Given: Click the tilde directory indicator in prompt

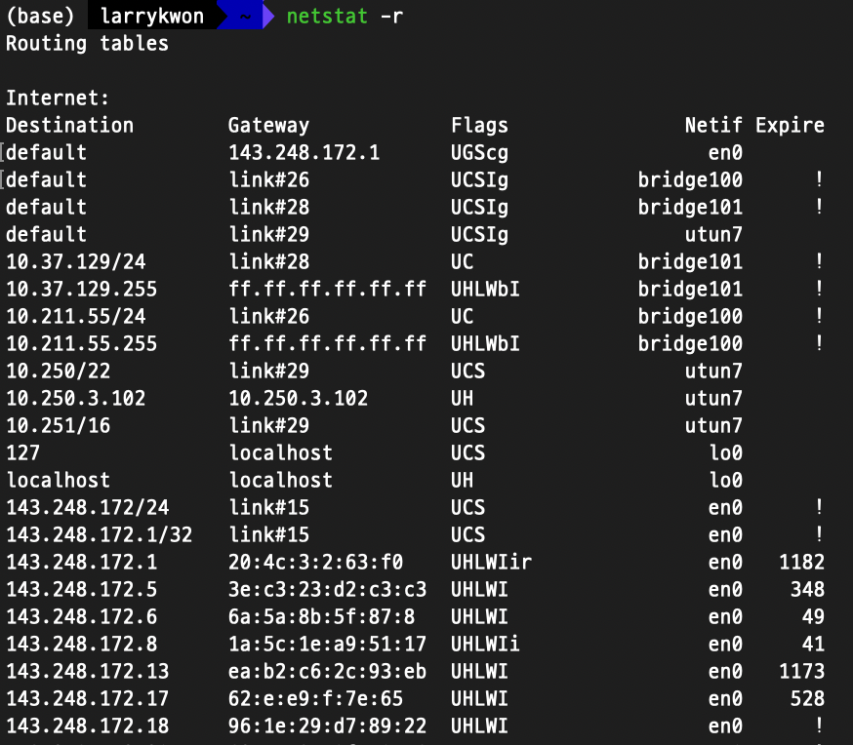Looking at the screenshot, I should coord(245,17).
